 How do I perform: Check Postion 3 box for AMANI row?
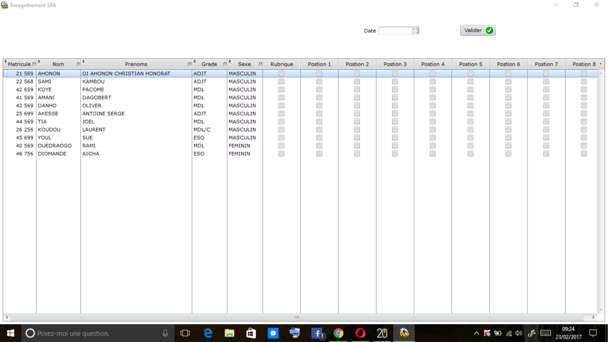click(x=395, y=97)
